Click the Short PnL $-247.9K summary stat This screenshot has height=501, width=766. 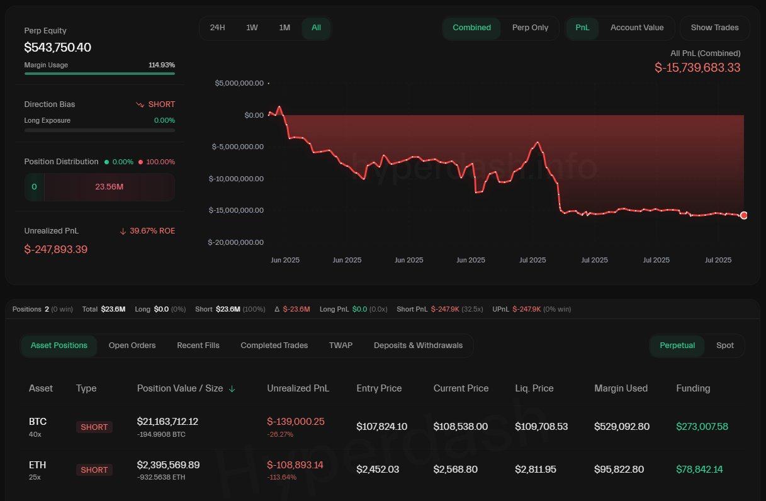440,309
